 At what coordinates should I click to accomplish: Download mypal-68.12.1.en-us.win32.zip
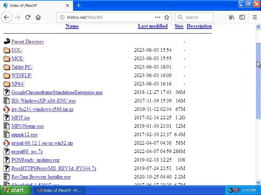[42, 143]
